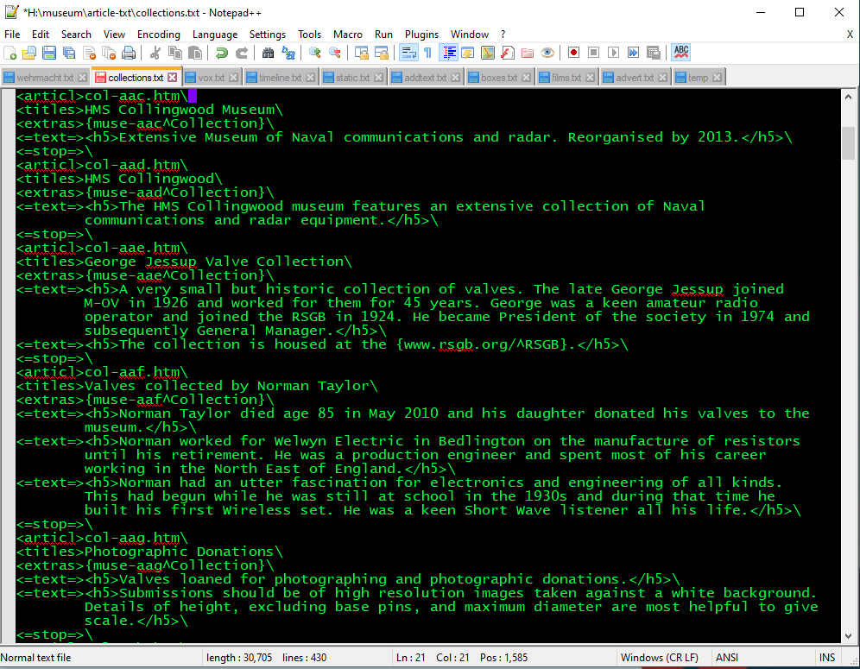Switch to the vox.txt tab
The width and height of the screenshot is (860, 669).
tap(212, 78)
